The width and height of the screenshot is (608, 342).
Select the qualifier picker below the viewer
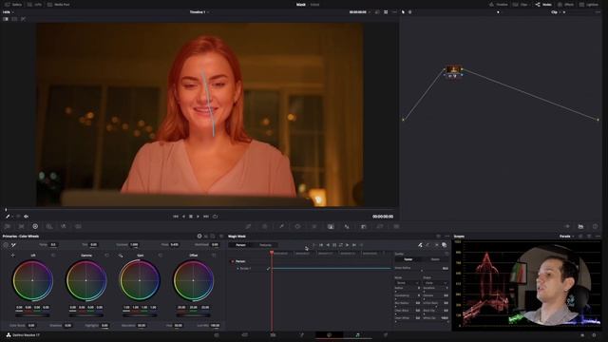click(8, 217)
